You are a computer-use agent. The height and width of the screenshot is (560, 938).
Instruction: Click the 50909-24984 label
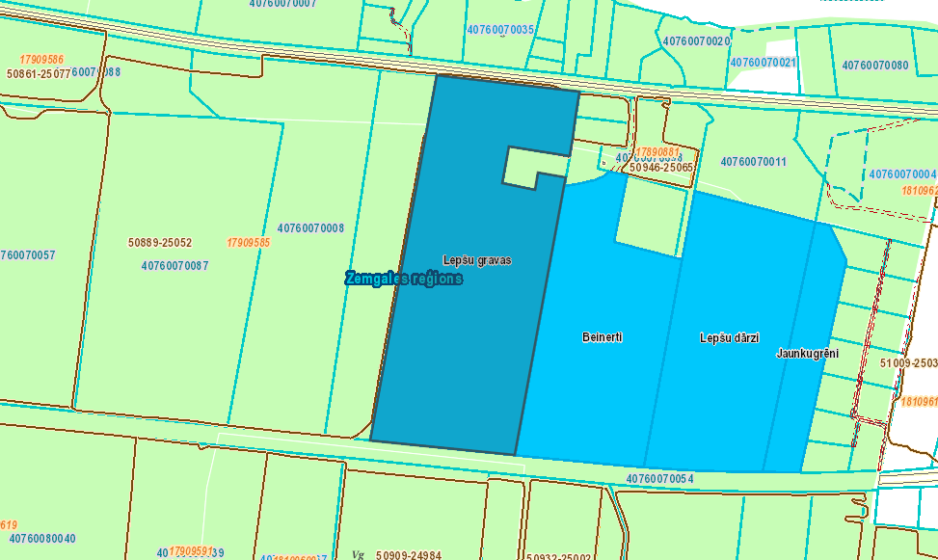409,554
